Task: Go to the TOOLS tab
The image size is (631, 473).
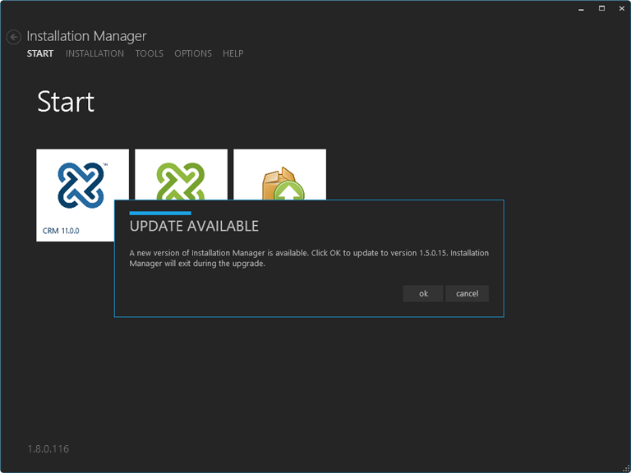Action: pyautogui.click(x=150, y=53)
